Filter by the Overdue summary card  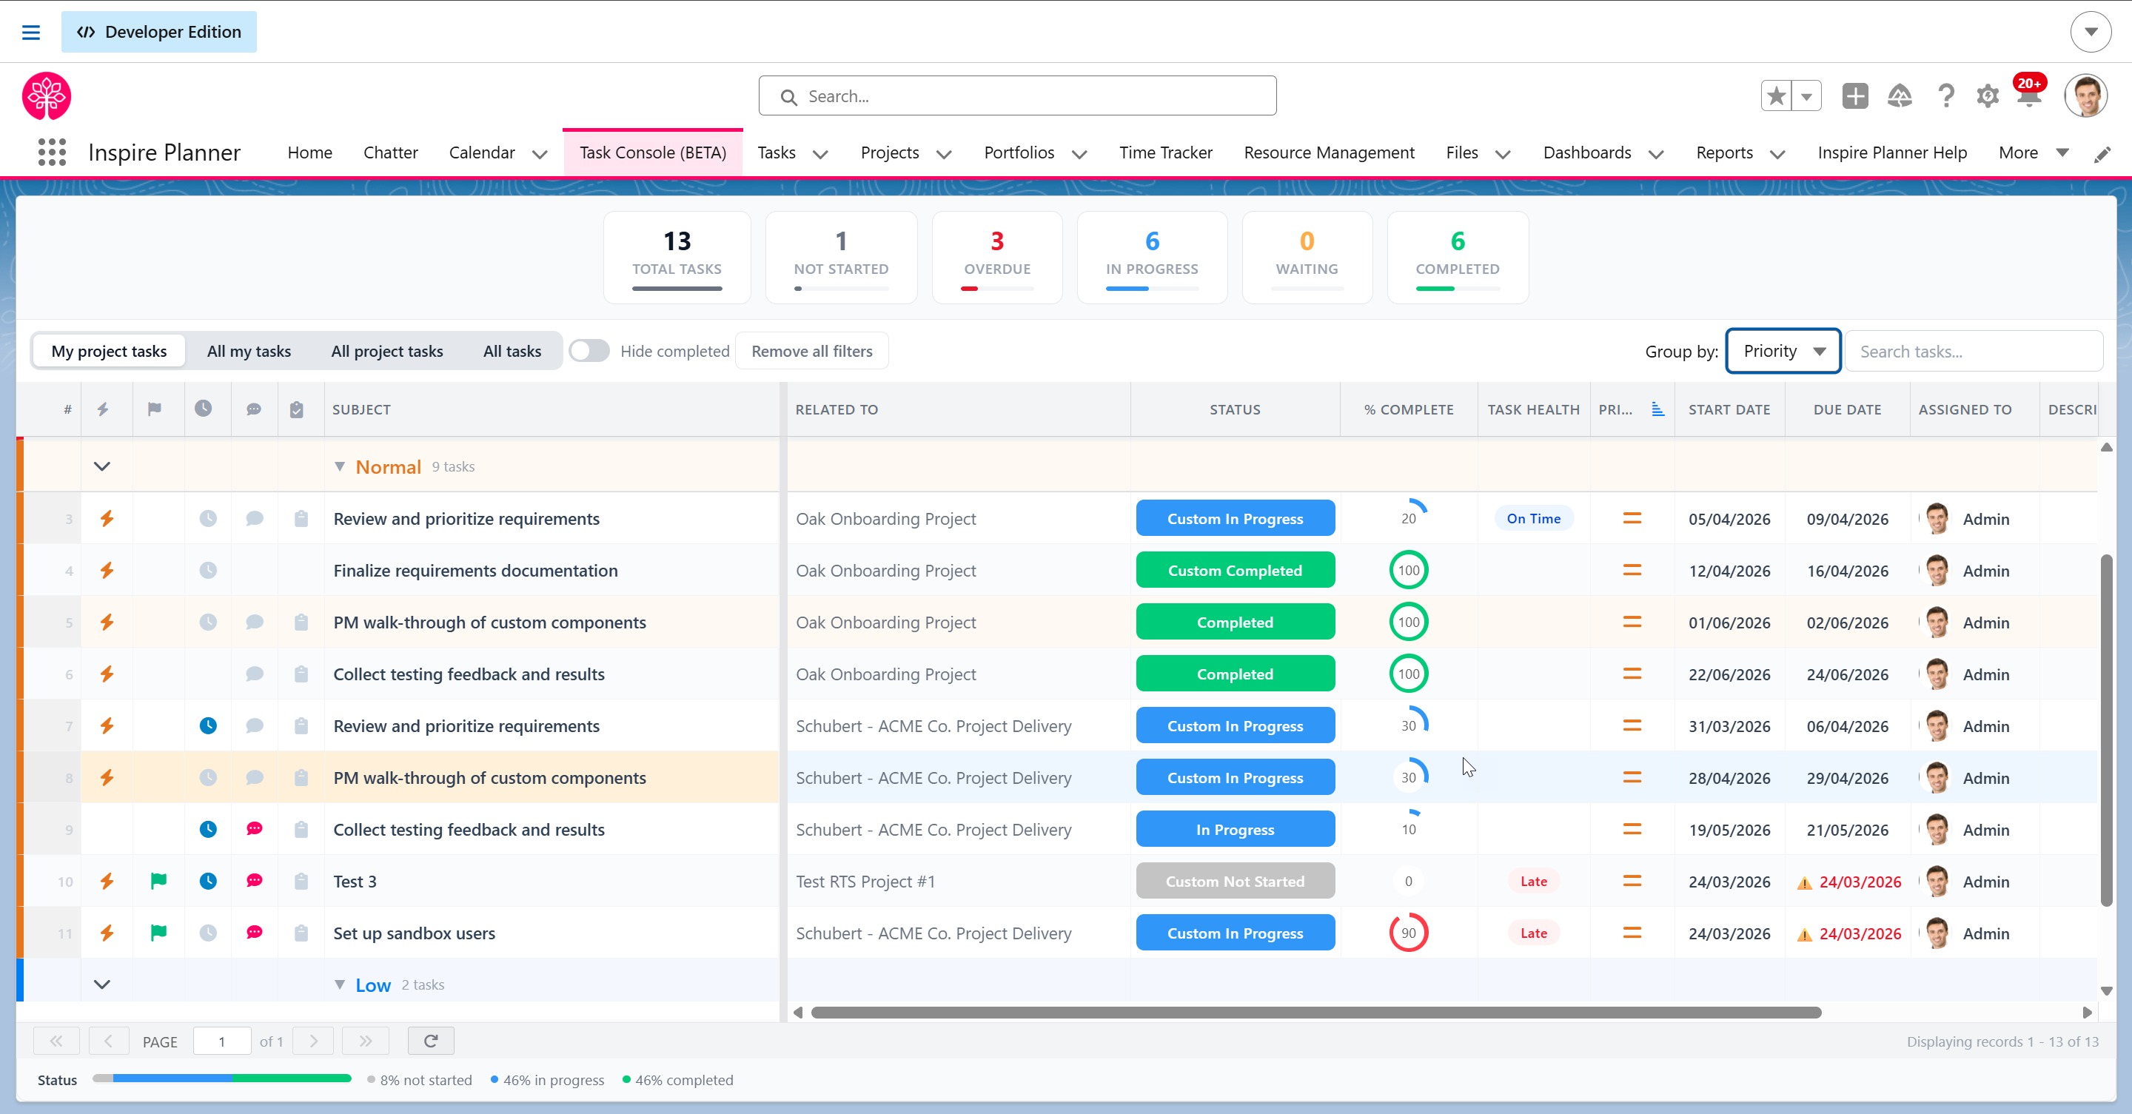(996, 258)
